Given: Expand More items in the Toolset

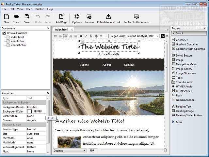Looking at the screenshot, I should [x=179, y=122].
